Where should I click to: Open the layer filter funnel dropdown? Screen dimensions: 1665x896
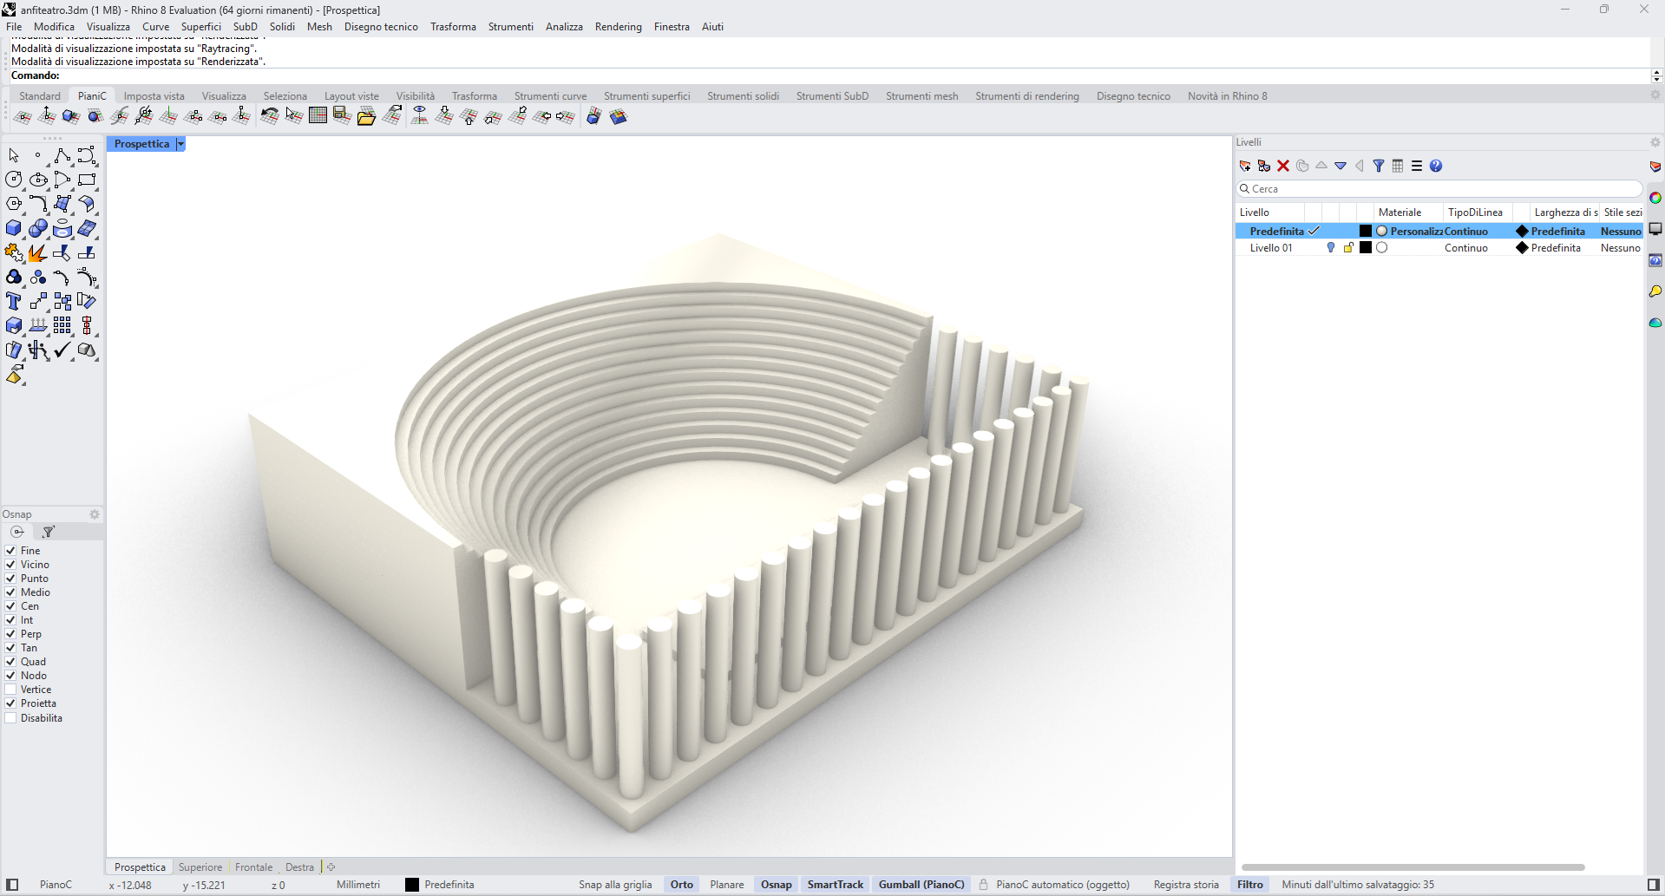(x=1379, y=166)
